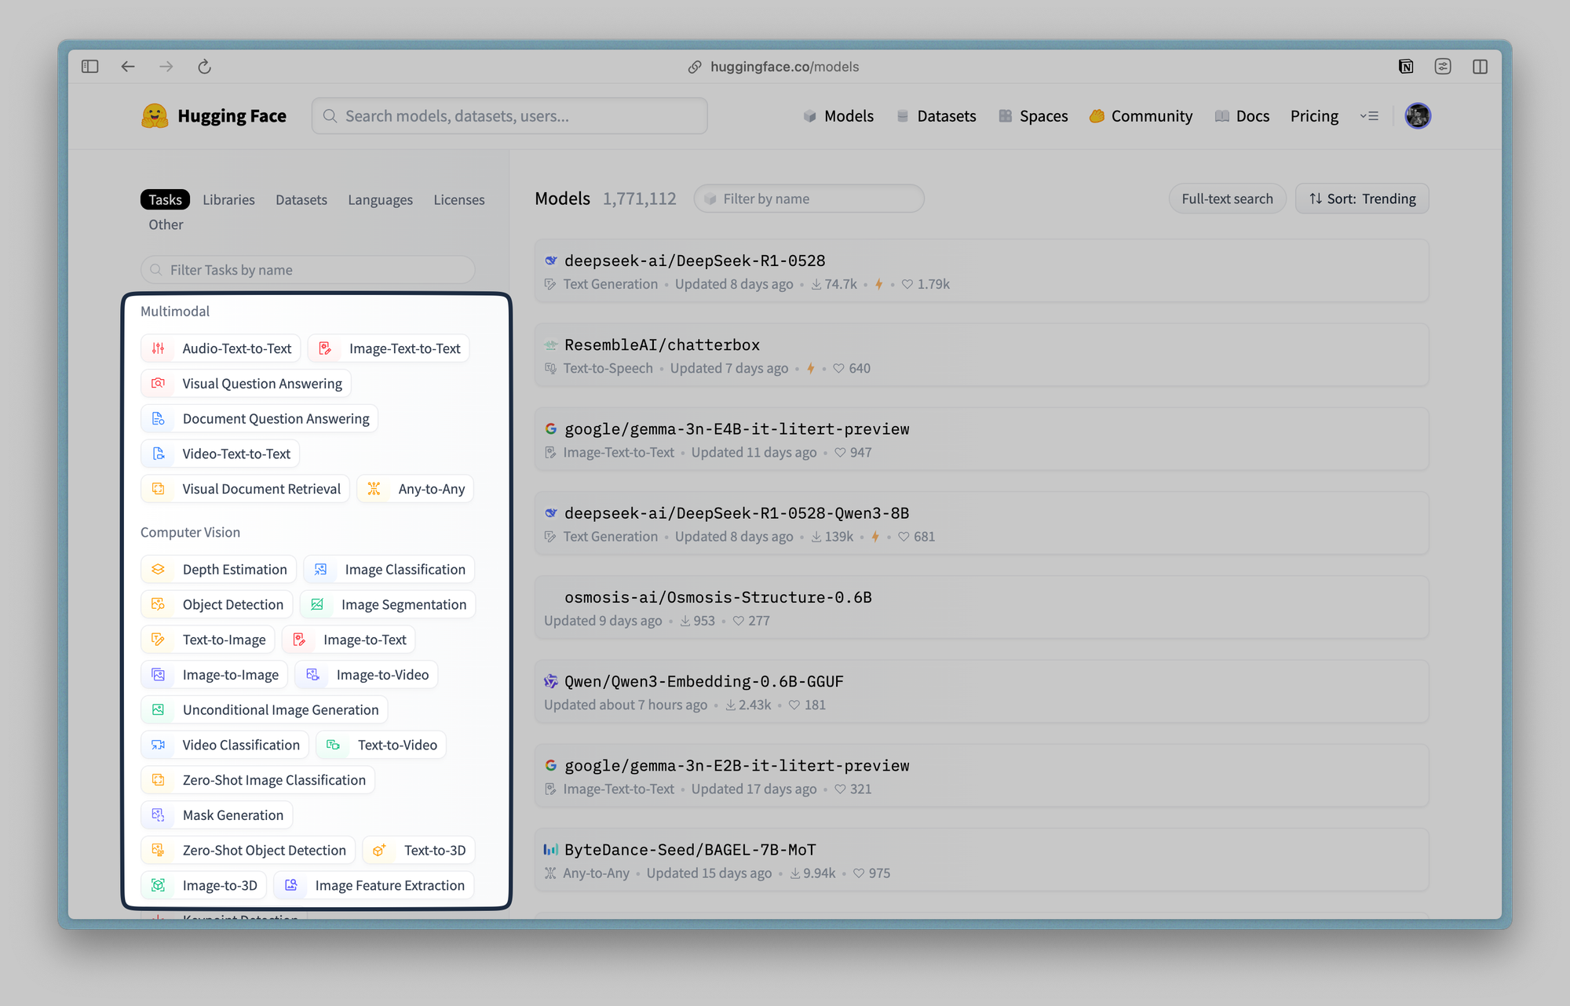The width and height of the screenshot is (1570, 1006).
Task: Filter by Image Classification task
Action: click(389, 570)
